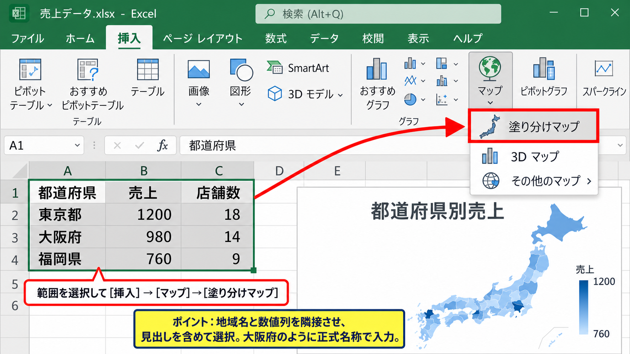This screenshot has width=630, height=354.
Task: Insert a Table (テーブル)
Action: tap(147, 78)
